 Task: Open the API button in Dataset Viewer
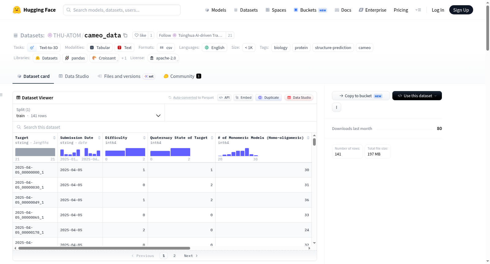point(224,98)
